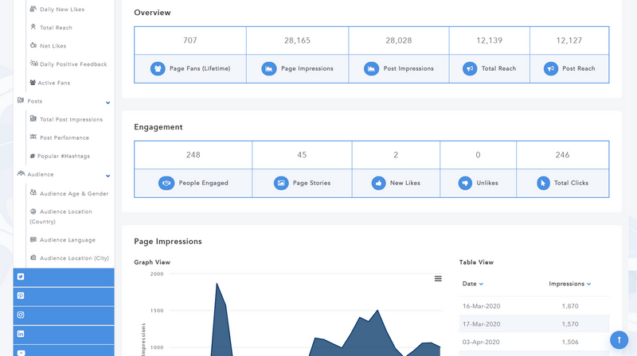
Task: Open the YouTube section in sidebar
Action: (64, 350)
